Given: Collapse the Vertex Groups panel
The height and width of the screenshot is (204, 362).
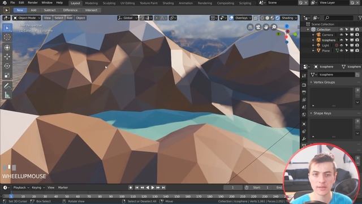Looking at the screenshot, I should click(x=311, y=82).
